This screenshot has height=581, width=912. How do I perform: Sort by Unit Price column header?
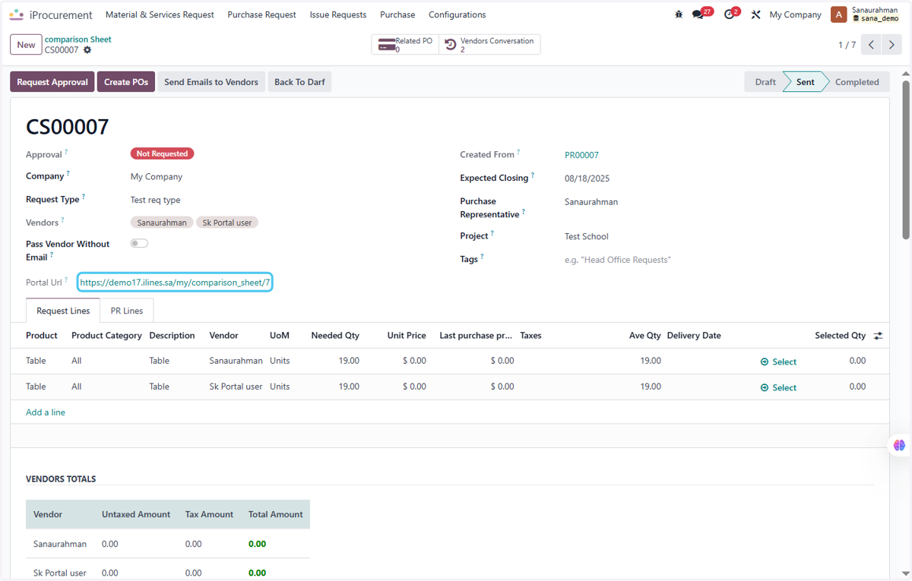[x=407, y=336]
